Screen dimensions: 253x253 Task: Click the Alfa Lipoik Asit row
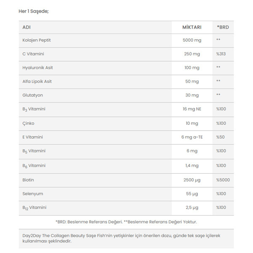126,82
